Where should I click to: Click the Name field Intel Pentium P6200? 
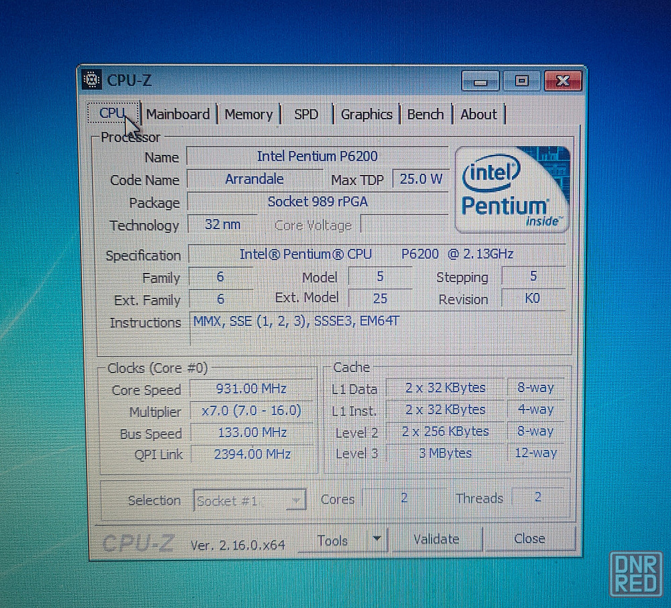click(317, 156)
